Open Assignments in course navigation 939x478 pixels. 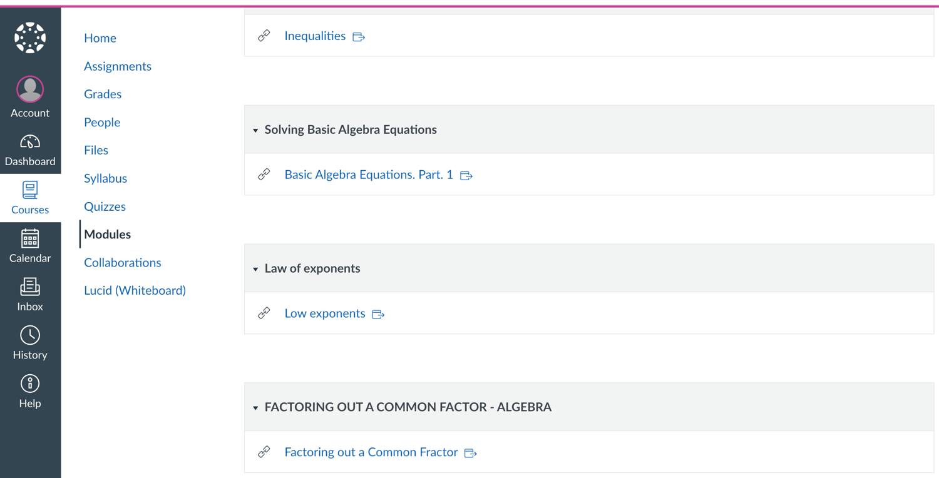[118, 66]
